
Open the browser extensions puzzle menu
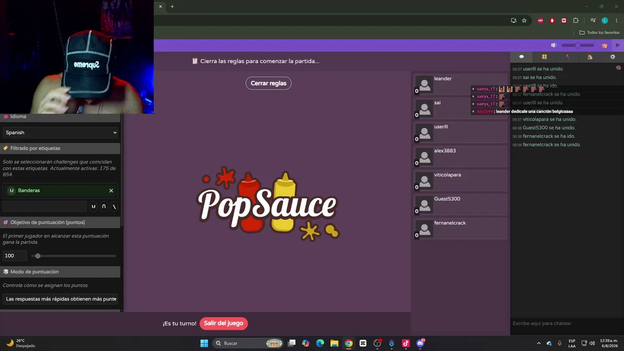point(576,20)
